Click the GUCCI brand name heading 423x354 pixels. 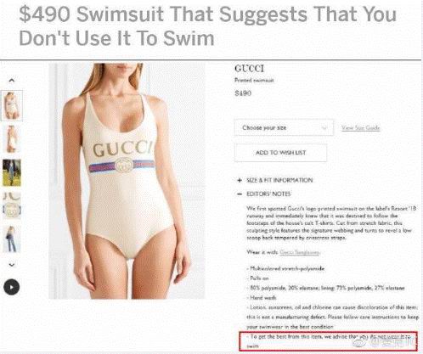pyautogui.click(x=249, y=69)
